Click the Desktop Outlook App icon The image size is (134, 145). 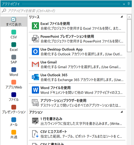(x=35, y=52)
